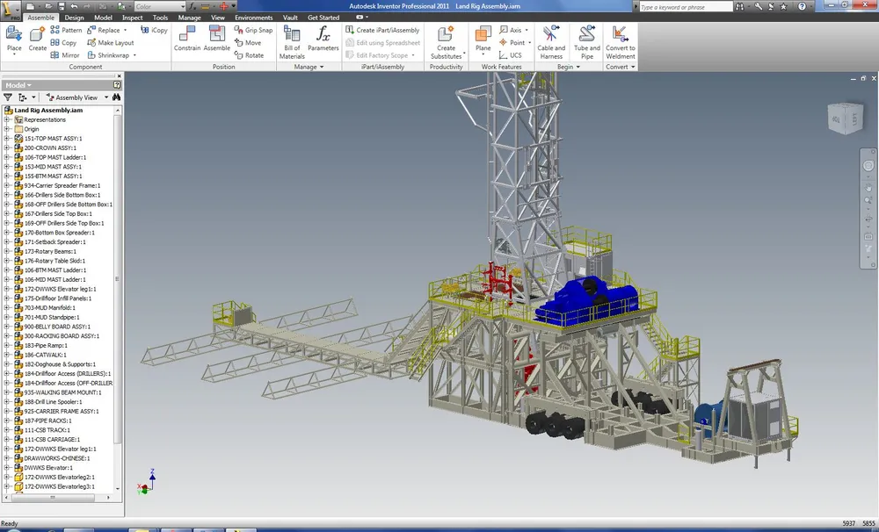The image size is (879, 532).
Task: Select DRAWWORKS-CHINESE:1 in the browser
Action: [x=56, y=458]
